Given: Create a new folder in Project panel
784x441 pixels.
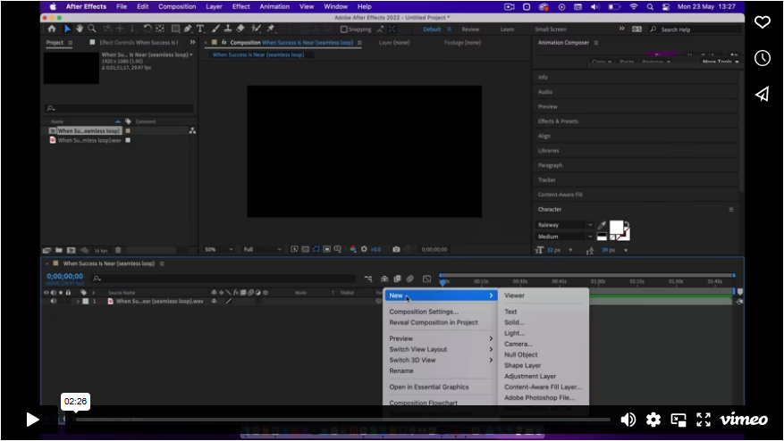Looking at the screenshot, I should [59, 250].
